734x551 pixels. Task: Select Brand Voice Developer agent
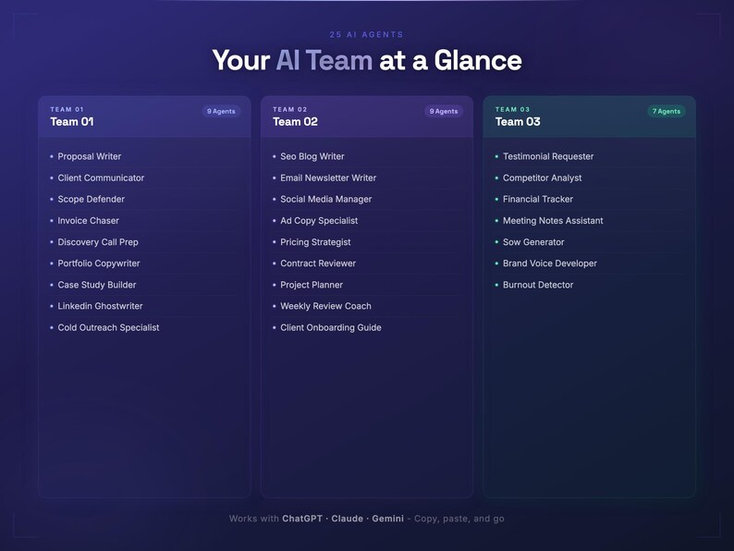tap(549, 263)
